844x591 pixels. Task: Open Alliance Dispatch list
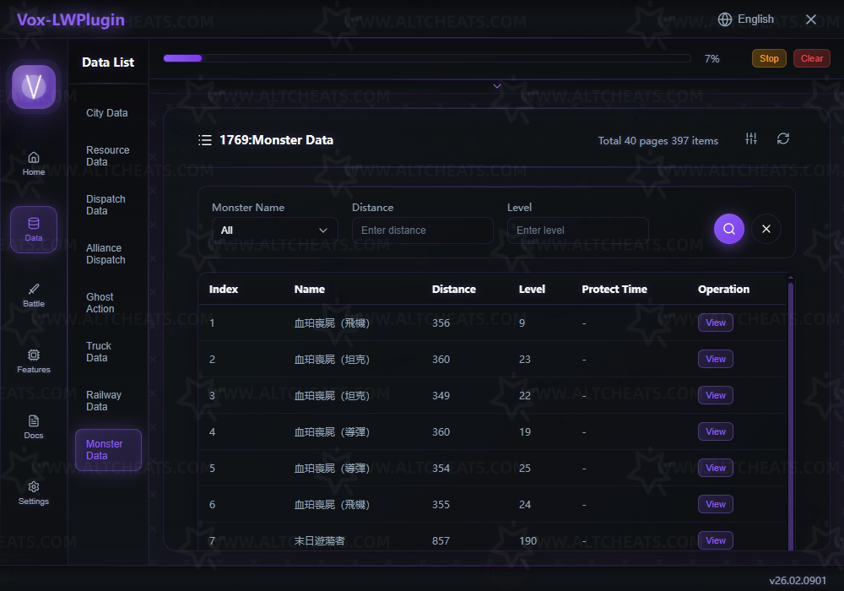point(106,254)
